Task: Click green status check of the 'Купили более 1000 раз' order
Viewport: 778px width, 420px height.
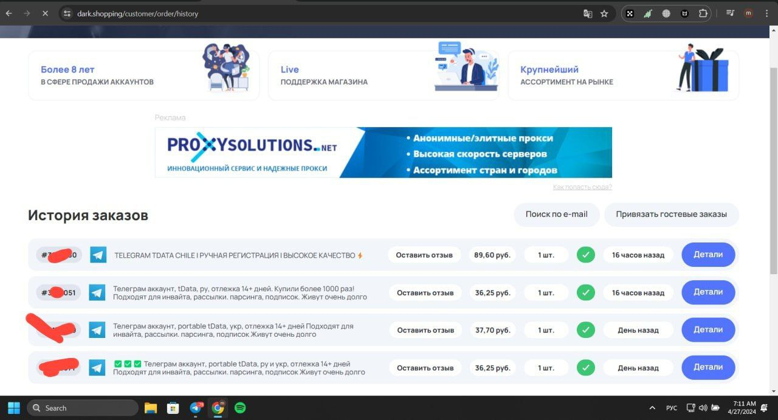Action: point(586,292)
